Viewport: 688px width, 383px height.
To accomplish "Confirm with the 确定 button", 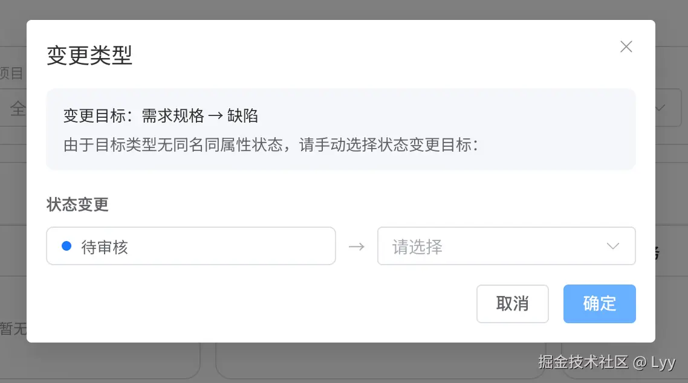I will coord(599,304).
